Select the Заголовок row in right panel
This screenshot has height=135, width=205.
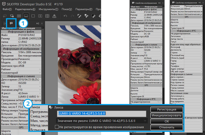click(186, 36)
